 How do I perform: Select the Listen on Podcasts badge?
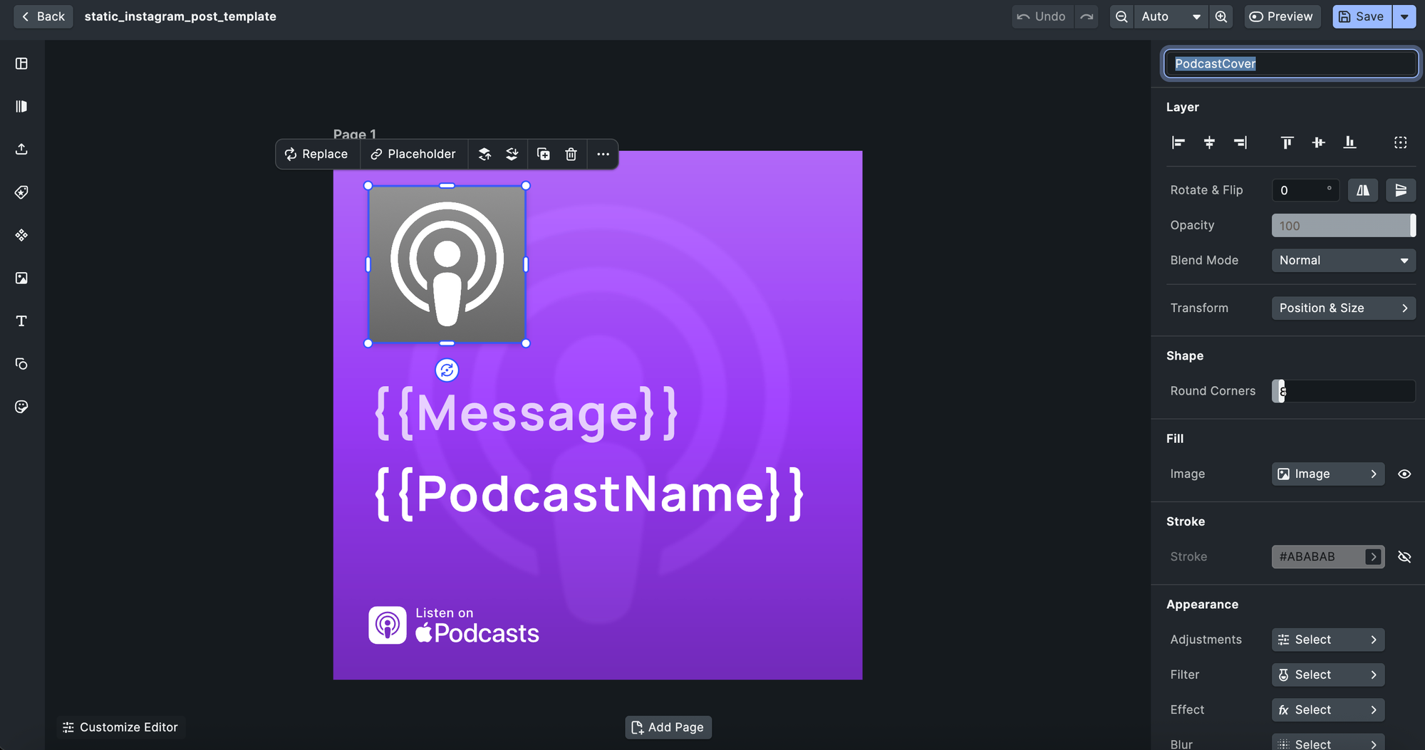point(454,625)
